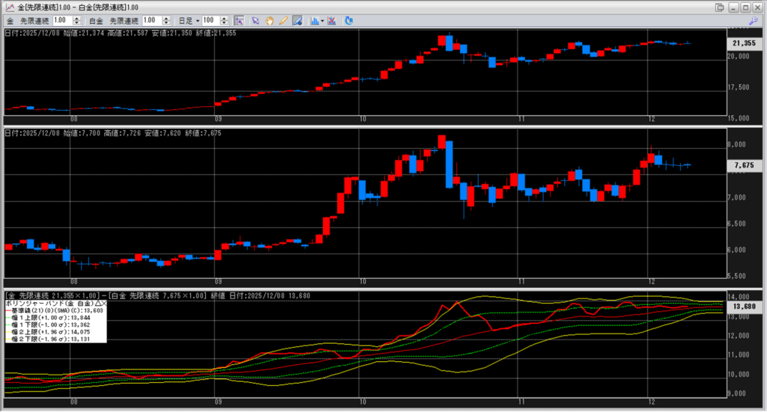Image resolution: width=767 pixels, height=412 pixels.
Task: Click the 白金 symbol button in toolbar
Action: [95, 20]
